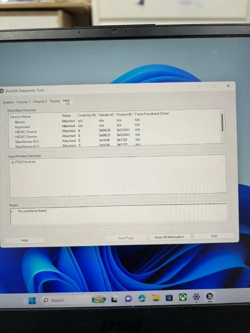Click Save All Information button
Viewport: 250px width, 333px height.
coord(169,237)
